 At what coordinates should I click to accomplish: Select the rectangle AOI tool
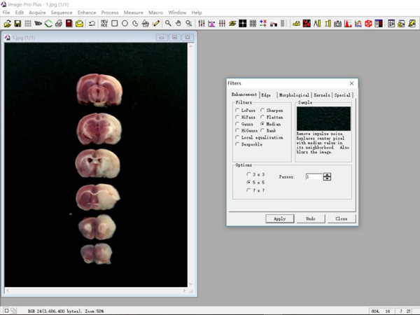(x=115, y=24)
